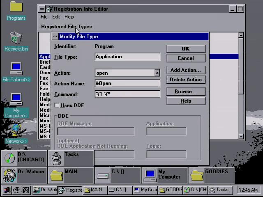The width and height of the screenshot is (263, 197).
Task: Maximize the Registration Info Editor window
Action: (x=240, y=9)
